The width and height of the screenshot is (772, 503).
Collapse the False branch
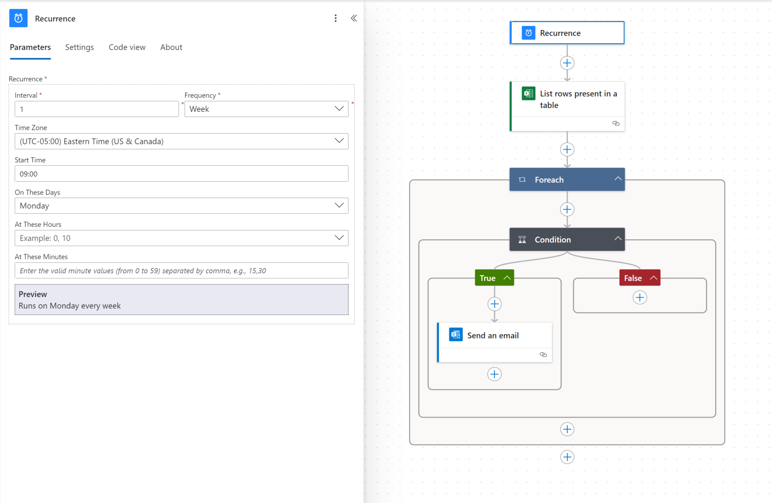[x=654, y=278]
